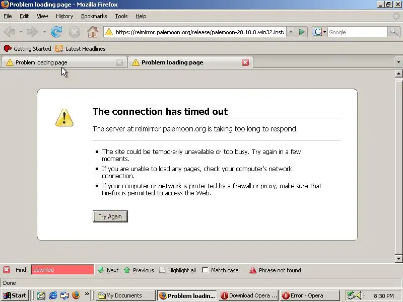Expand the Quick Launch overflow chevron
The height and width of the screenshot is (302, 403).
point(87,294)
